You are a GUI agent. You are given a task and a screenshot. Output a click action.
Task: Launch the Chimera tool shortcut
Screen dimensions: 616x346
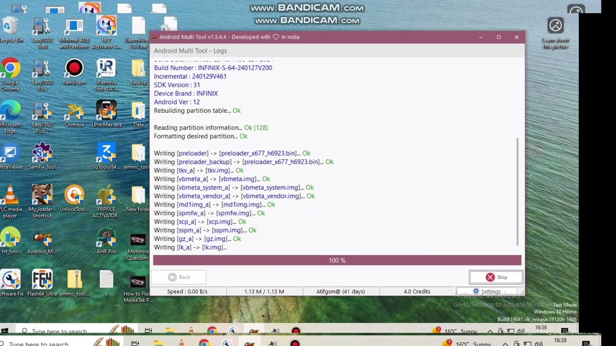coord(74,115)
